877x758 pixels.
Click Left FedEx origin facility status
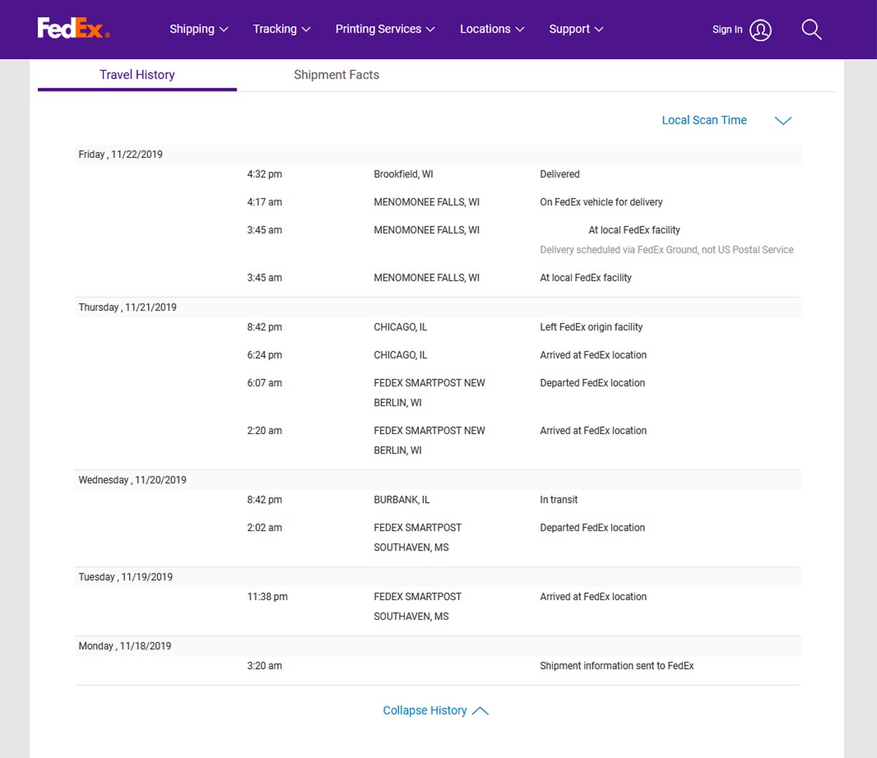pos(591,327)
